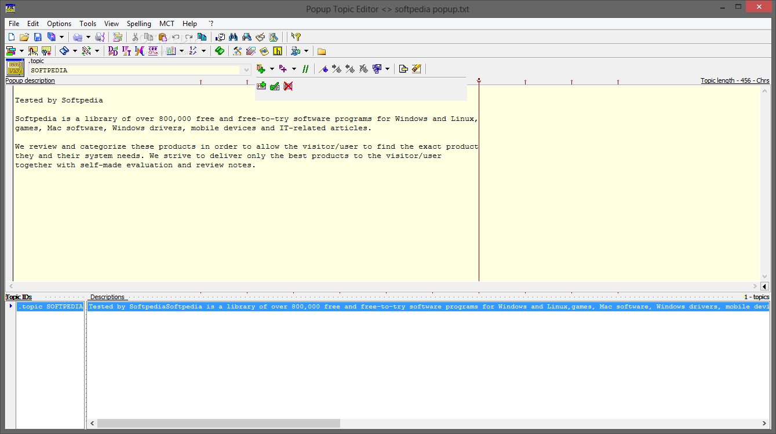
Task: Click the large popup topic icon beside .topic
Action: click(x=15, y=68)
